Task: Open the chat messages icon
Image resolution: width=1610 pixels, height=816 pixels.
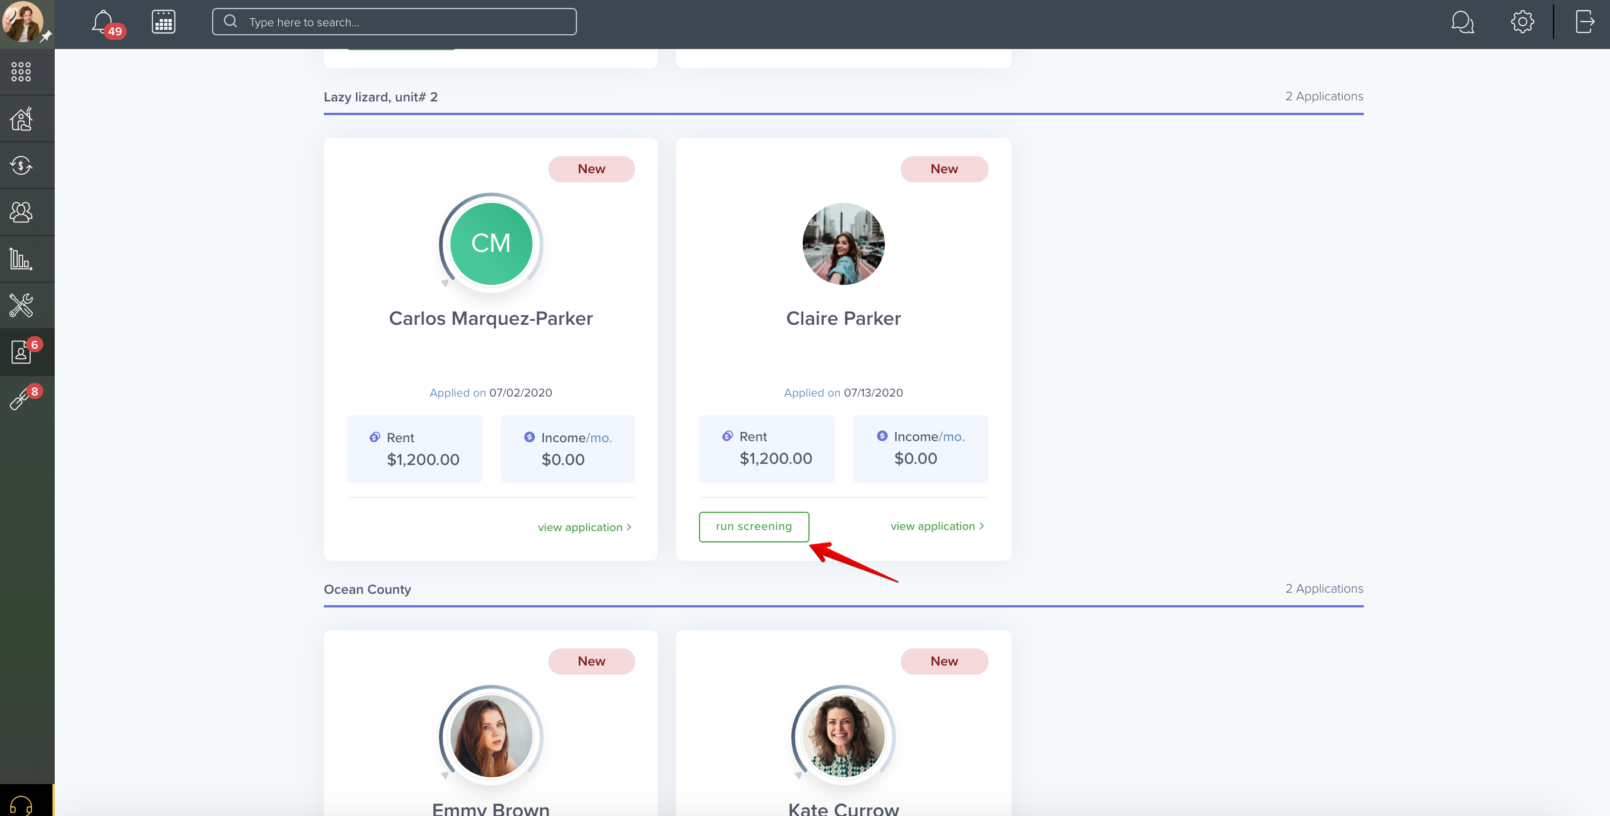Action: click(1462, 22)
